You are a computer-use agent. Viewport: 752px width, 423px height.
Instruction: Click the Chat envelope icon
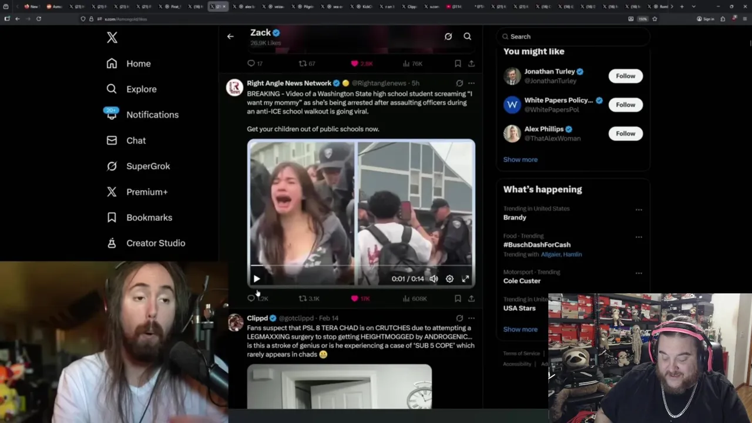(112, 140)
